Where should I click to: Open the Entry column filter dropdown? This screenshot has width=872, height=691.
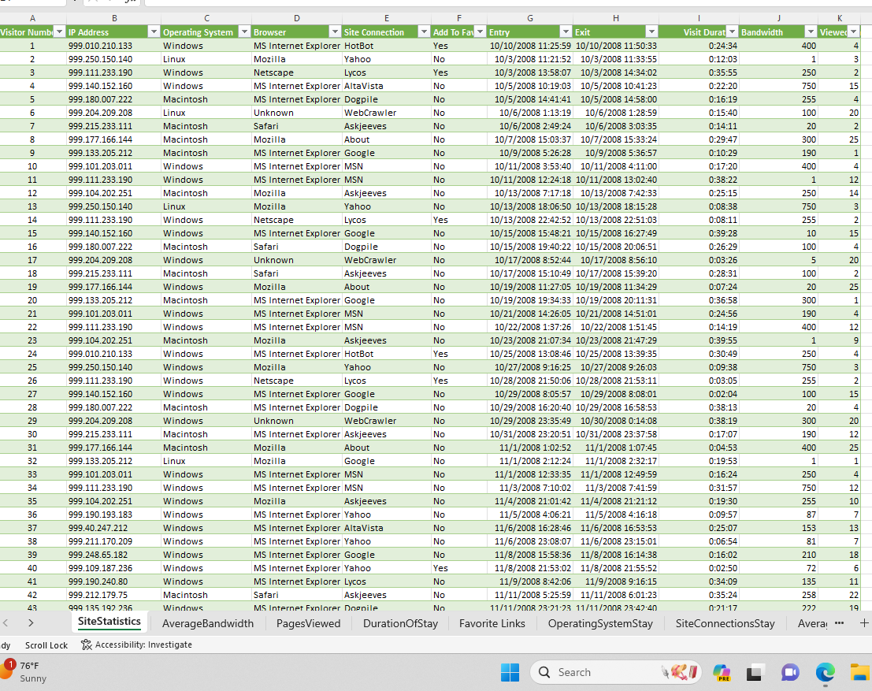(567, 32)
